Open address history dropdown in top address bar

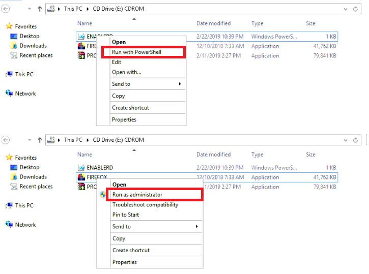346,9
